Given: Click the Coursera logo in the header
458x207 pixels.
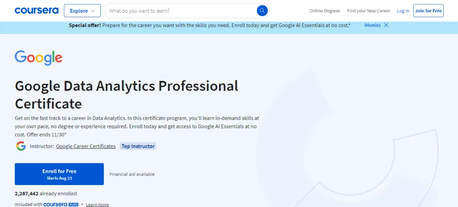Looking at the screenshot, I should tap(37, 10).
